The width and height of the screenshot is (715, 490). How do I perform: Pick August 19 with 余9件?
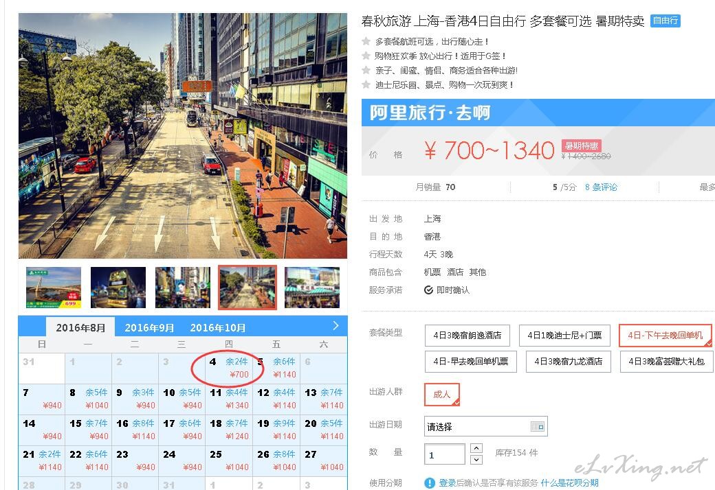coord(276,430)
